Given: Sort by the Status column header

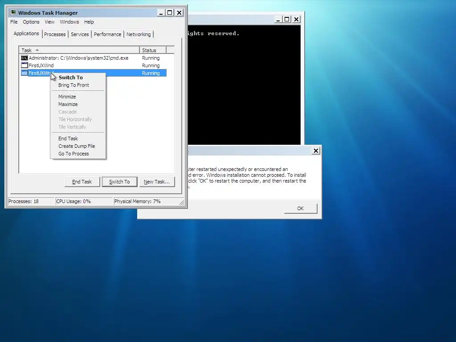Looking at the screenshot, I should click(153, 50).
